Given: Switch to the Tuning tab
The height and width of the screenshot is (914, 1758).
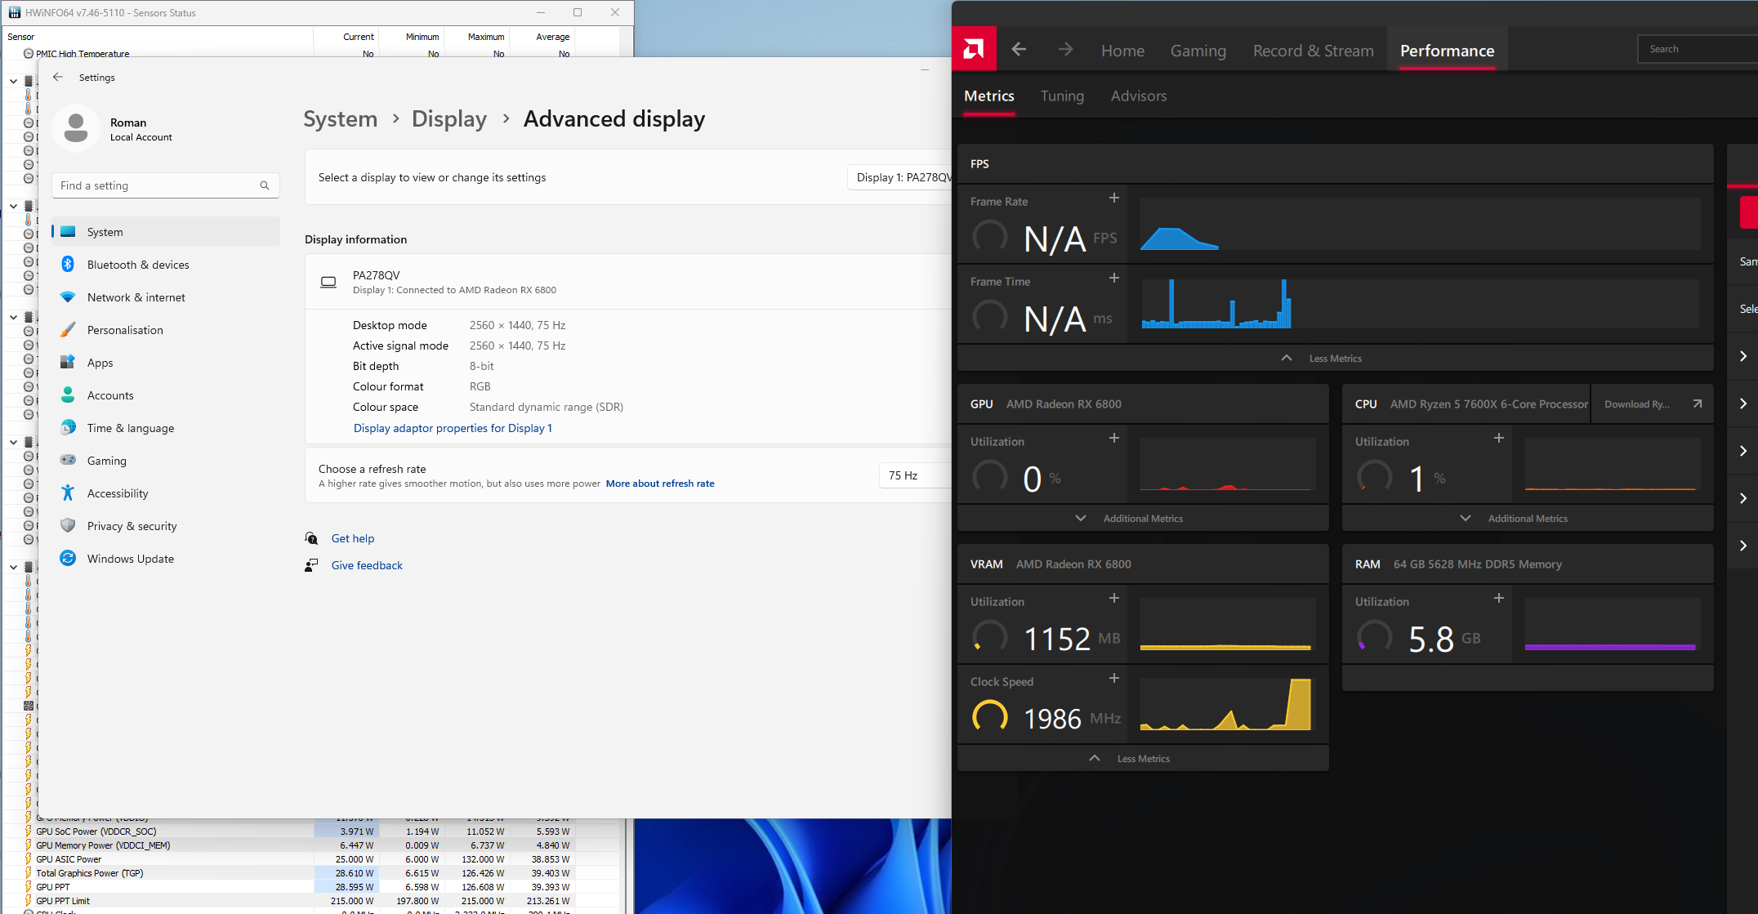Looking at the screenshot, I should click(x=1062, y=96).
